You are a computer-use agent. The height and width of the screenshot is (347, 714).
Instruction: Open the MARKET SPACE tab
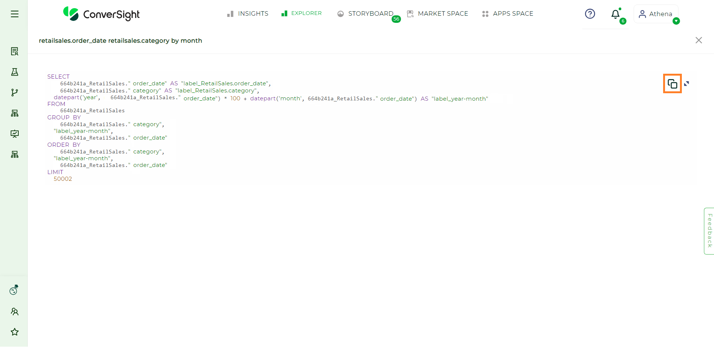[x=438, y=14]
